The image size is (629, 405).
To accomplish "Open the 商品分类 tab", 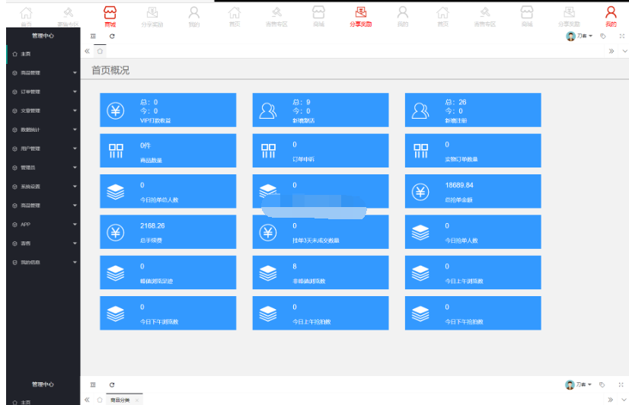I will click(x=120, y=400).
